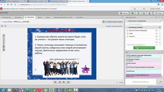Go to last slide button

68,82
